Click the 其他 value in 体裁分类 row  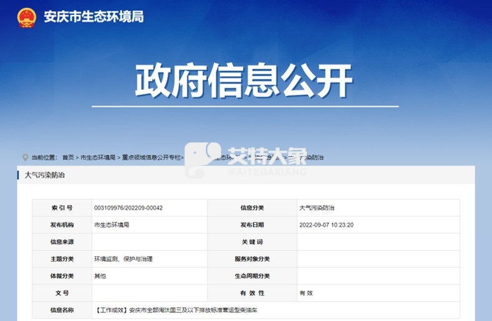tap(100, 275)
